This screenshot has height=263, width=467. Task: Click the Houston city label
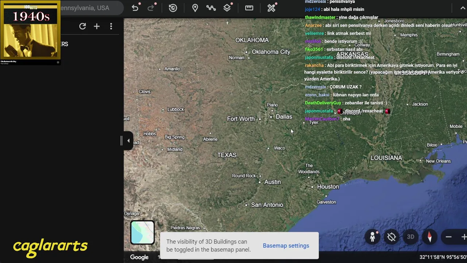click(x=328, y=187)
